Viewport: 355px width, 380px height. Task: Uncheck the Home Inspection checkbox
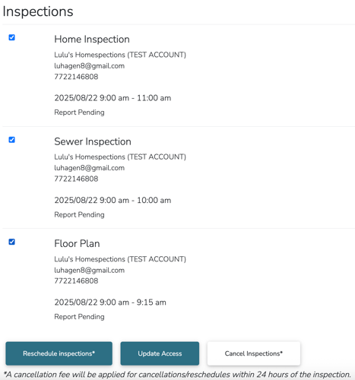pos(11,37)
